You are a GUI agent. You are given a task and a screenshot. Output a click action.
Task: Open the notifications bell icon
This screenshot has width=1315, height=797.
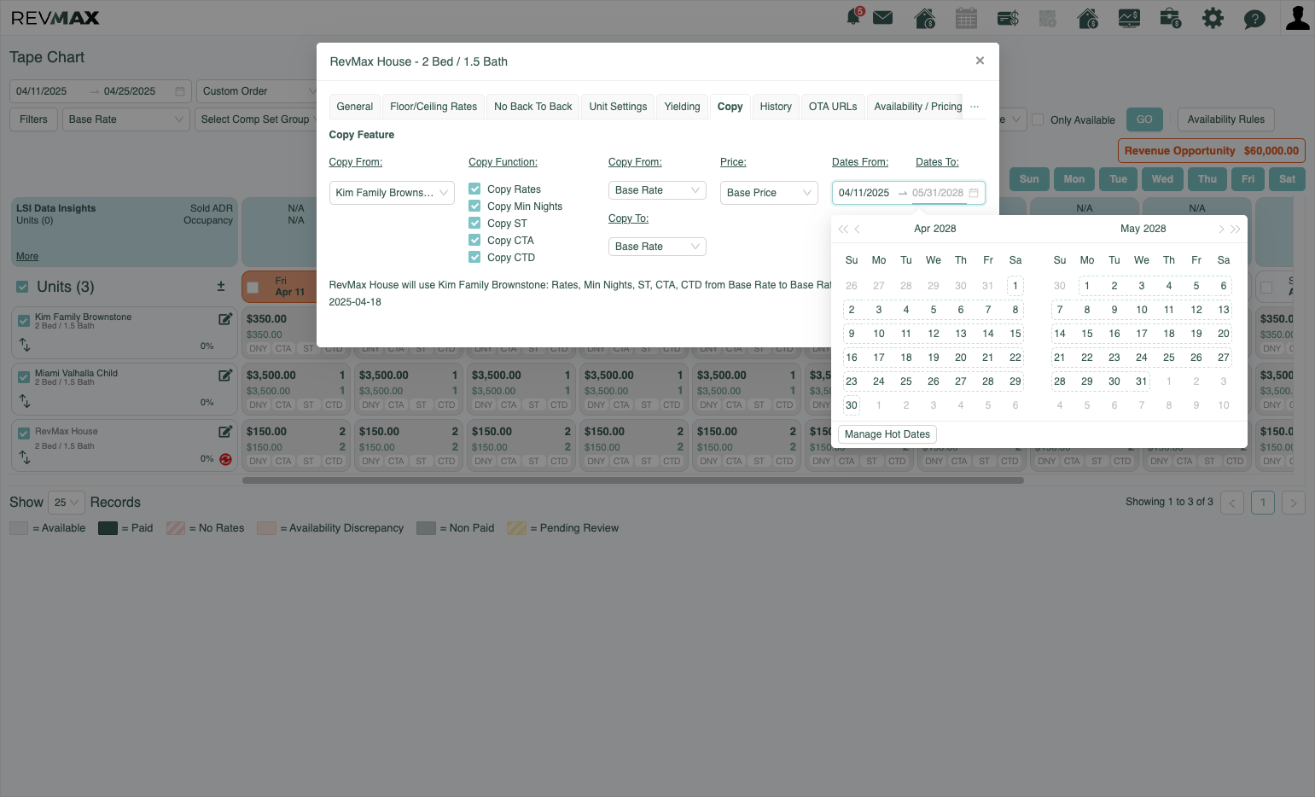pyautogui.click(x=853, y=17)
